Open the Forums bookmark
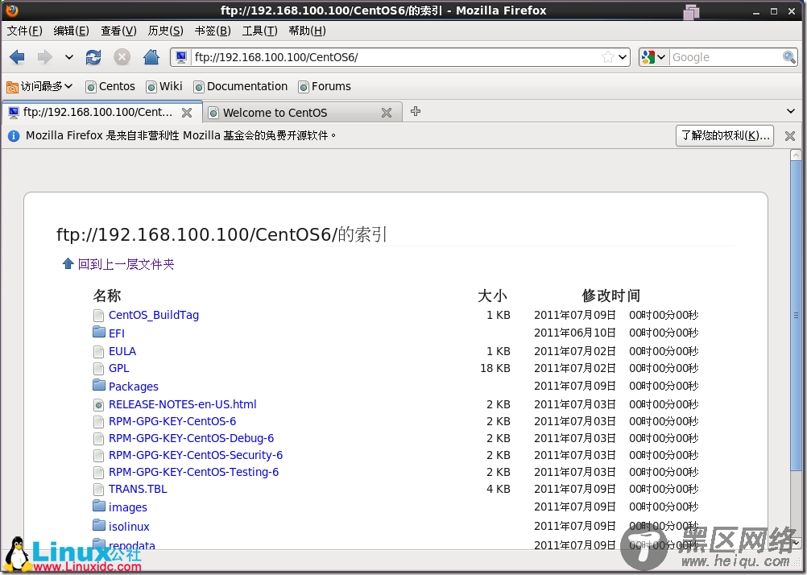 pyautogui.click(x=325, y=86)
